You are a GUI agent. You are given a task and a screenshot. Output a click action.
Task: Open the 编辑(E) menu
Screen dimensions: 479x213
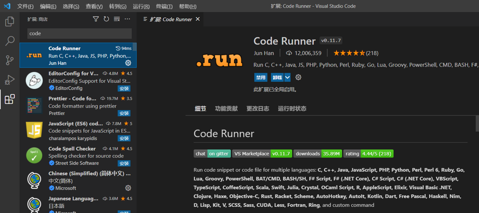48,6
